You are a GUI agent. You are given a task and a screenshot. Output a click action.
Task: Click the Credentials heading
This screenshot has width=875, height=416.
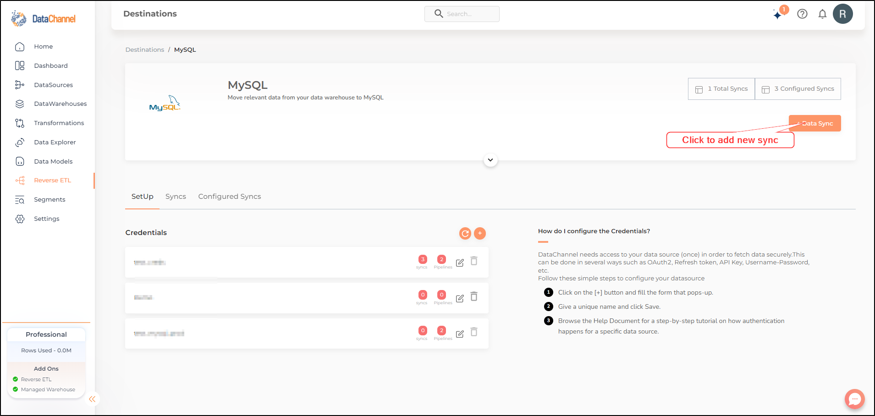coord(146,233)
